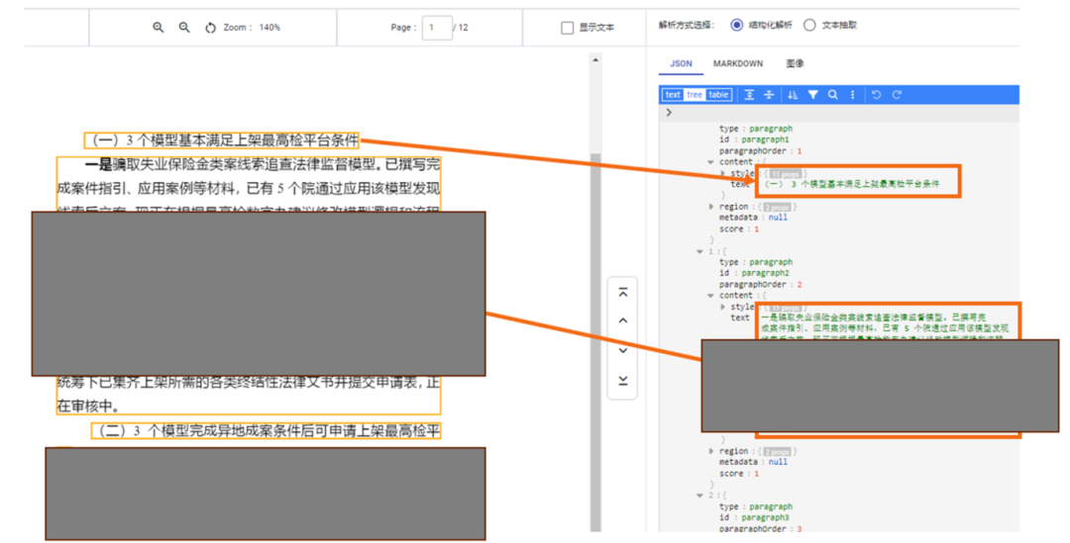The height and width of the screenshot is (543, 1070).
Task: Click the '2 props' badge of paragraph1 region
Action: 777,207
